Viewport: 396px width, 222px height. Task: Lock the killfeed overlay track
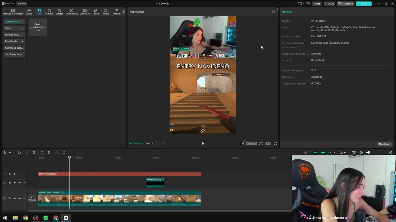tap(10, 183)
